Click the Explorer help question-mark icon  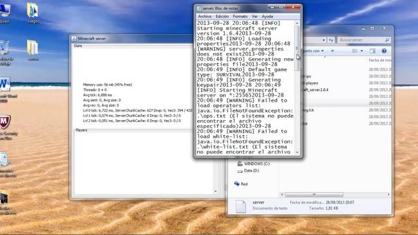[384, 51]
